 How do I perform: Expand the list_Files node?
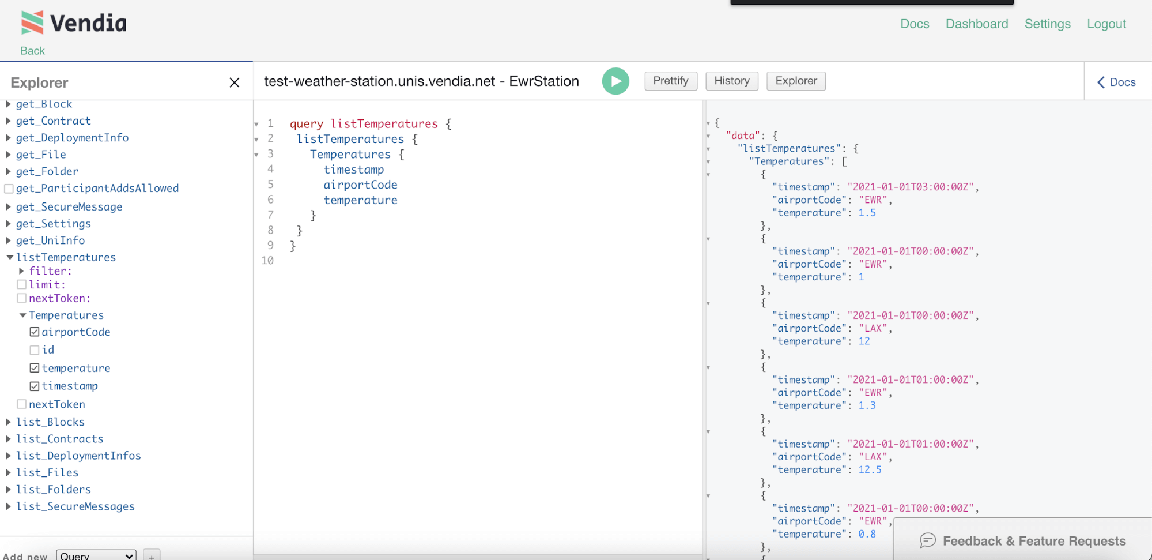coord(9,472)
